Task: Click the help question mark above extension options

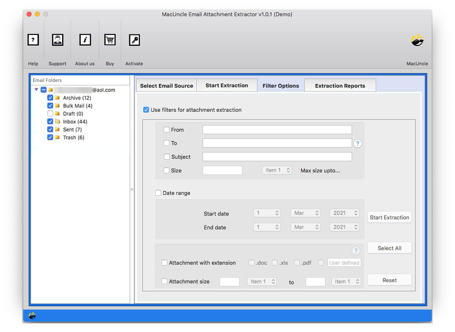Action: point(356,251)
